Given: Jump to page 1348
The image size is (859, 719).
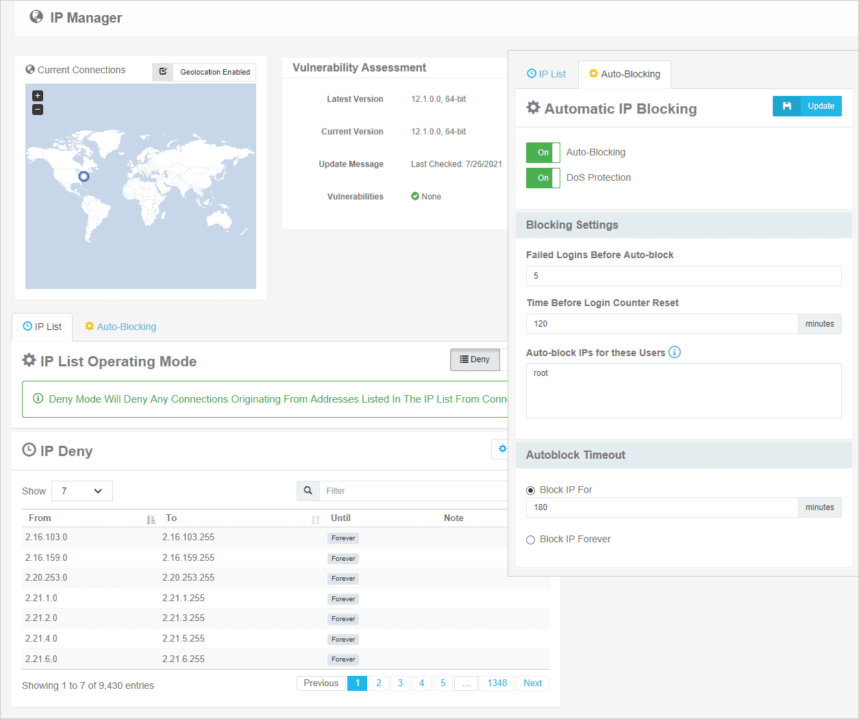Looking at the screenshot, I should pos(497,683).
